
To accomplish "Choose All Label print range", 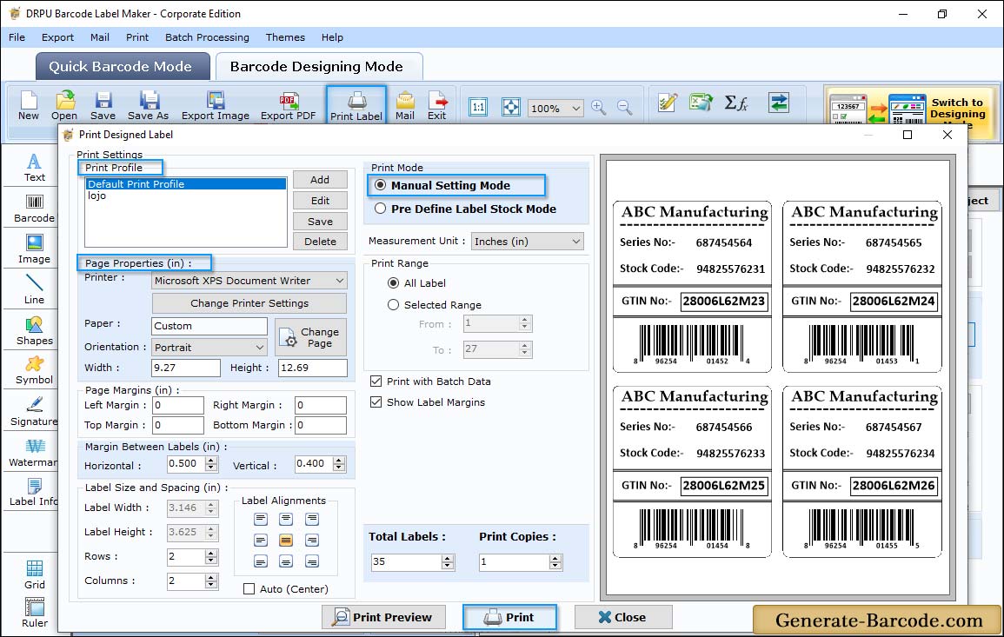I will (393, 283).
